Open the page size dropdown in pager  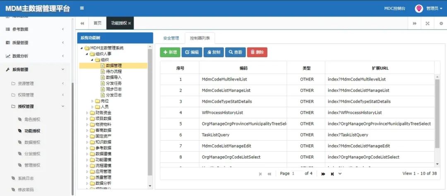point(340,174)
